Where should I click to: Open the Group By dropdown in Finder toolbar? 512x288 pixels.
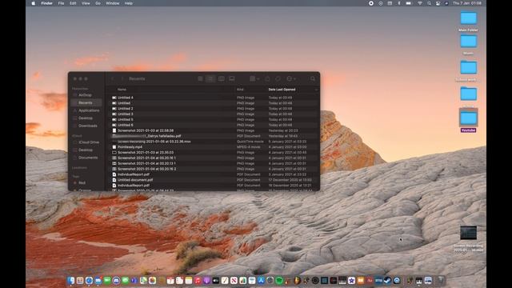254,78
